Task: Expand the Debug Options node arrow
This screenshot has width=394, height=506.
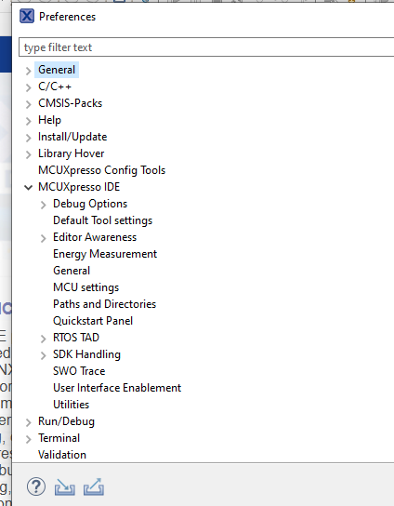Action: point(43,205)
